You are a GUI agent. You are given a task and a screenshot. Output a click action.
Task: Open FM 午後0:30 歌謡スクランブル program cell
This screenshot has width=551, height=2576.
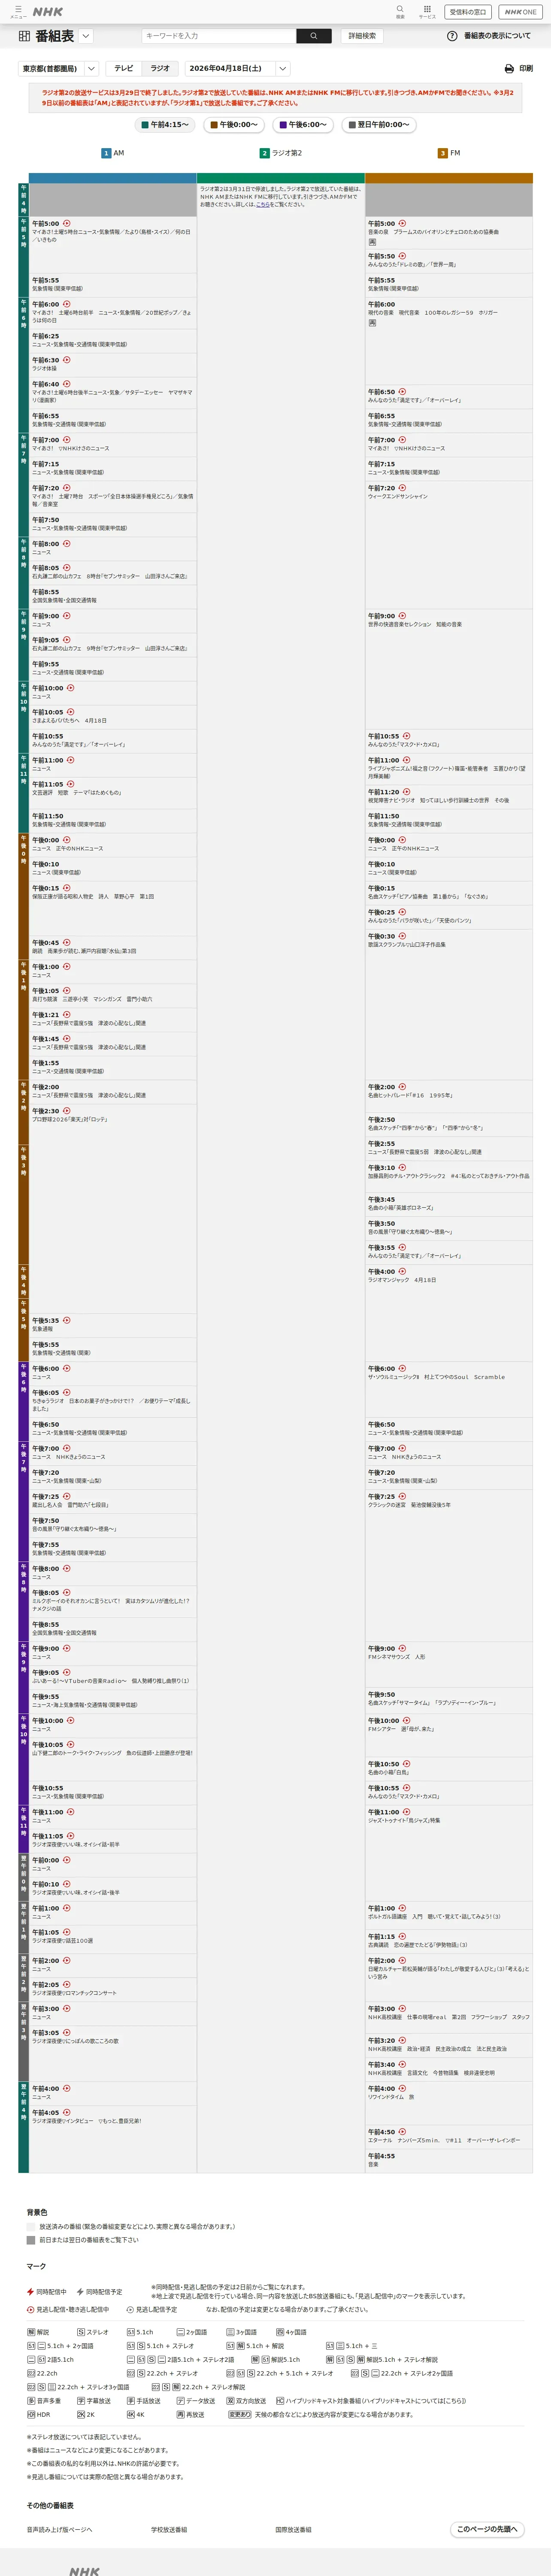(x=449, y=1004)
